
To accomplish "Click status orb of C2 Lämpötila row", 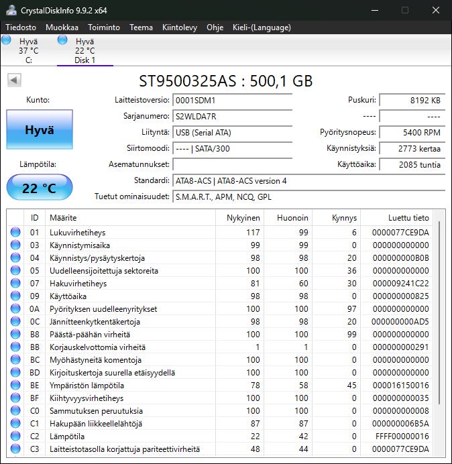I will tap(15, 437).
